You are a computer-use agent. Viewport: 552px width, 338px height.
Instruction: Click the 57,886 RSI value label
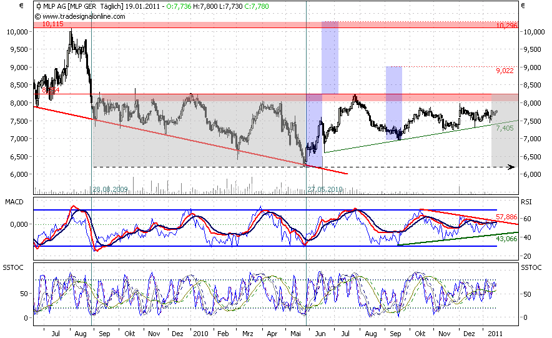[x=507, y=216]
